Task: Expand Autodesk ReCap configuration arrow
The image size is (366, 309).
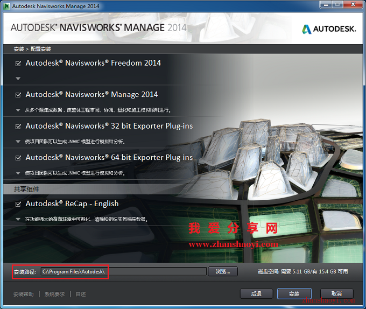Action: point(18,219)
